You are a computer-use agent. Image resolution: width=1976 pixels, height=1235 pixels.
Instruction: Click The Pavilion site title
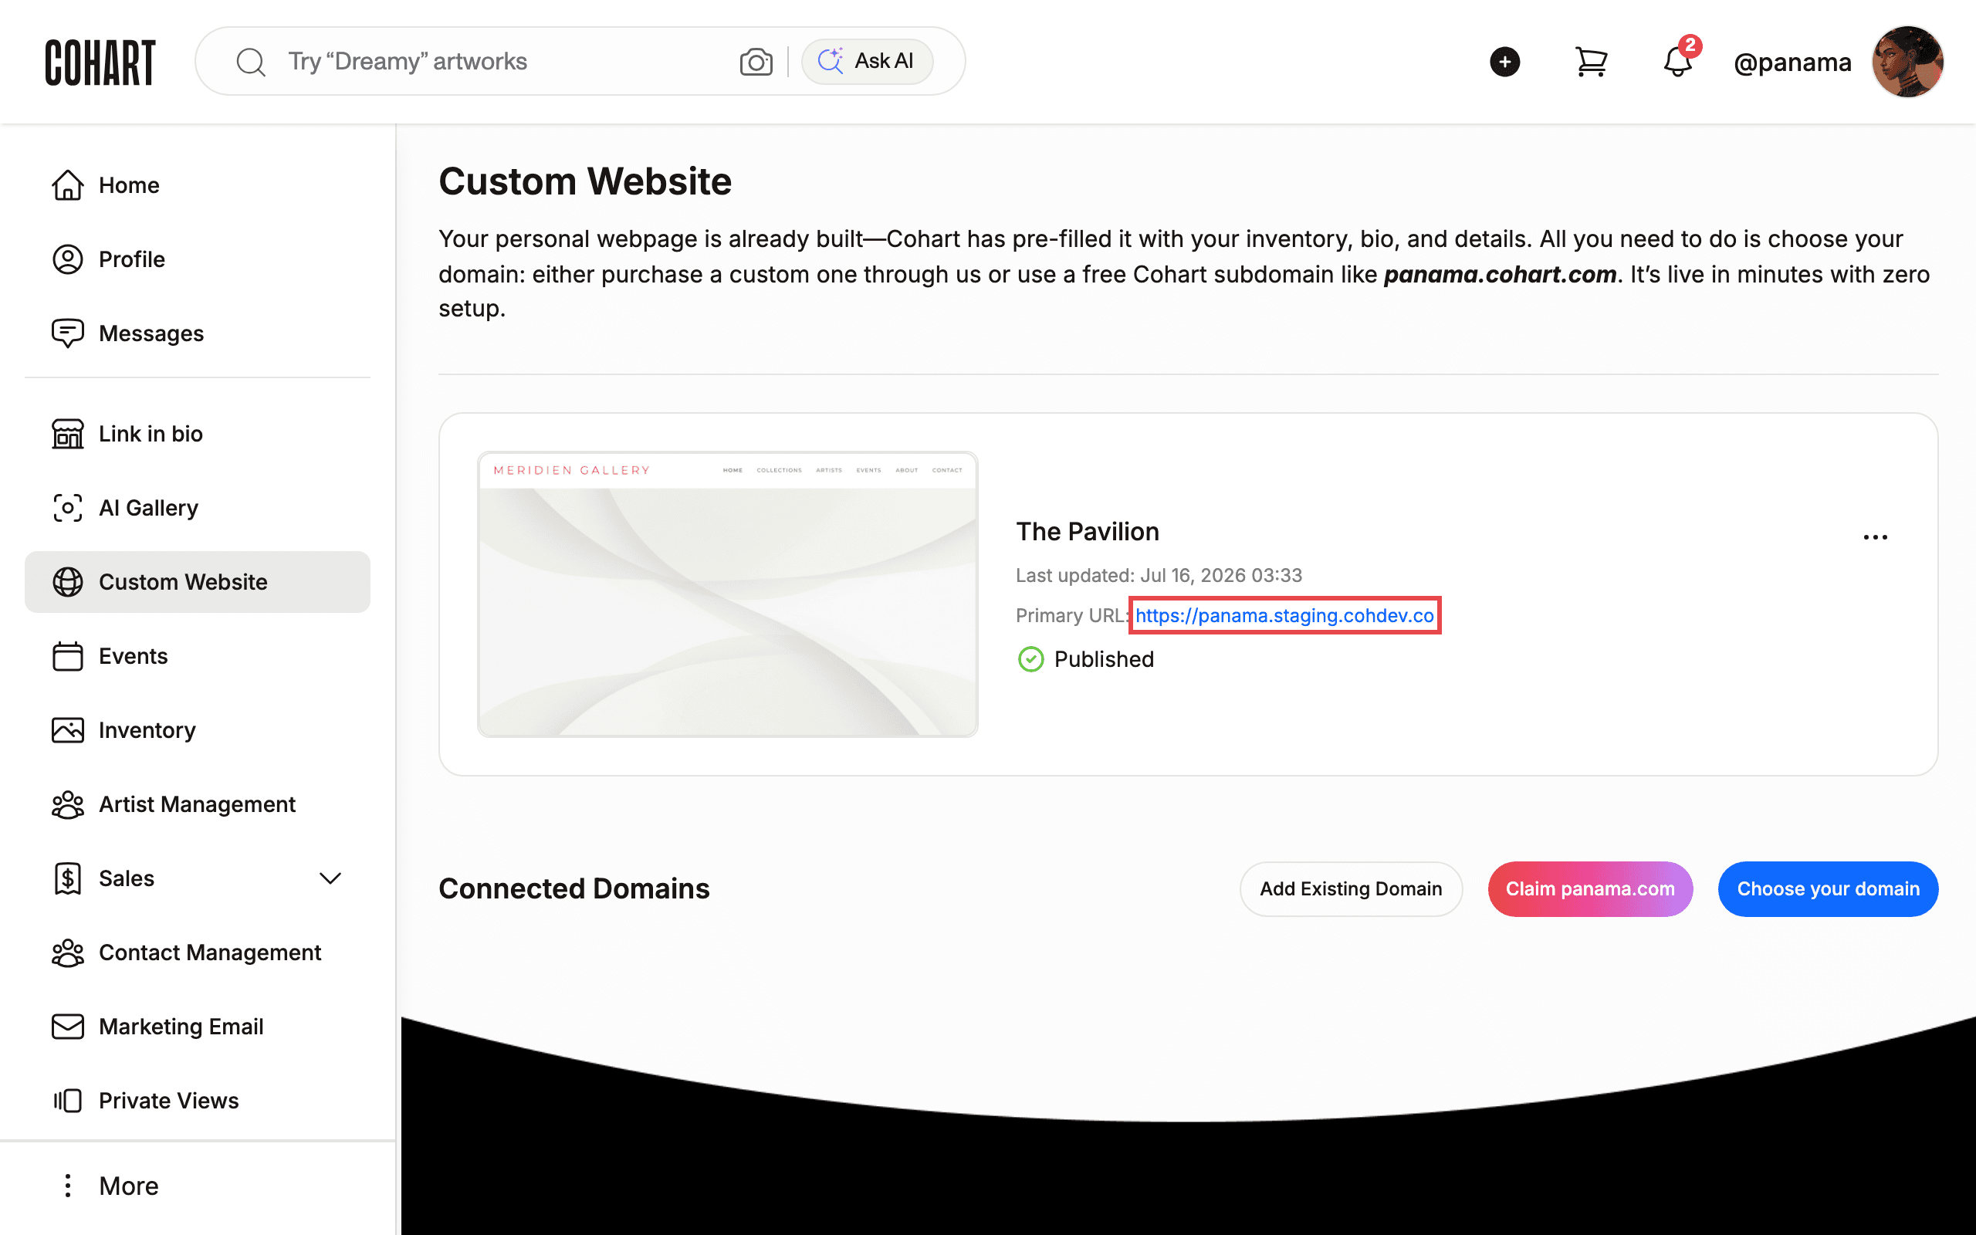click(1088, 532)
